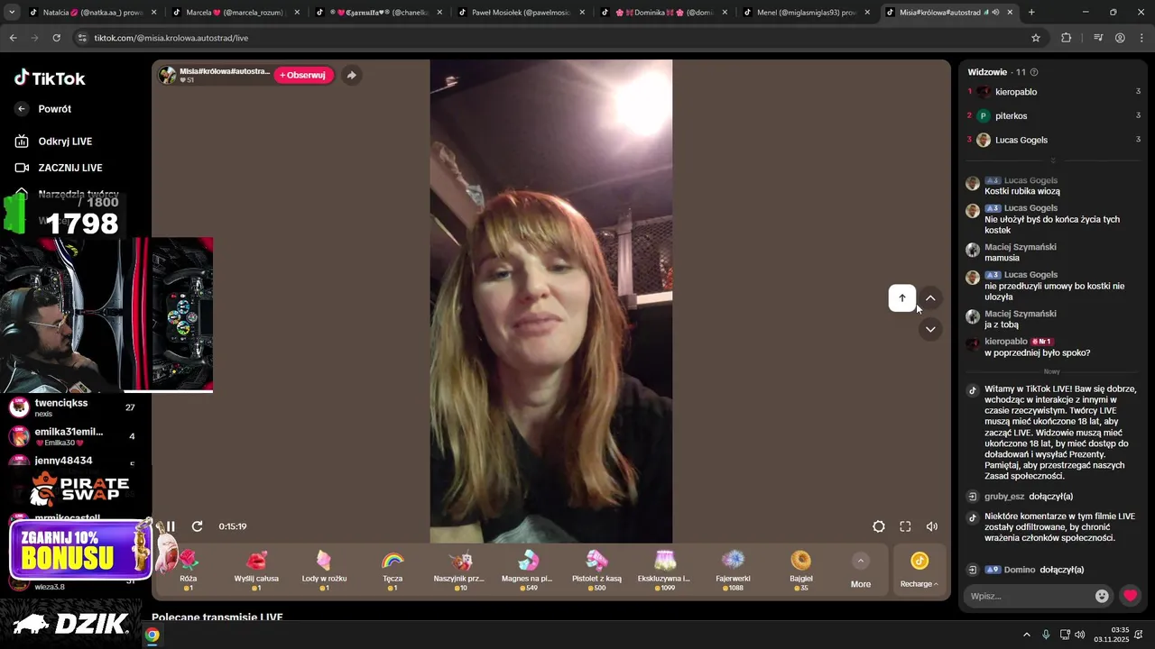Image resolution: width=1155 pixels, height=649 pixels.
Task: Open the Chrome three-dot menu
Action: 1141,38
